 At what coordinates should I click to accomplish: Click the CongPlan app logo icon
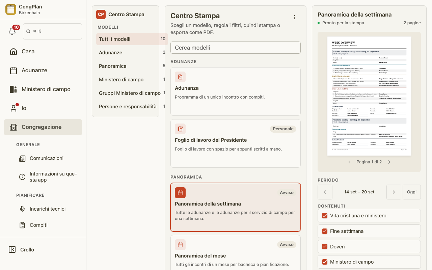click(x=11, y=9)
